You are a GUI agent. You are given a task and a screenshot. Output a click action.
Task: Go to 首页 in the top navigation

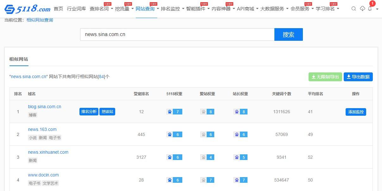coord(58,9)
